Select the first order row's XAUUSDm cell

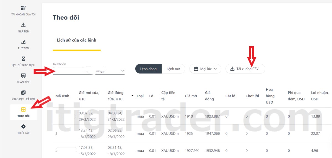coord(170,116)
